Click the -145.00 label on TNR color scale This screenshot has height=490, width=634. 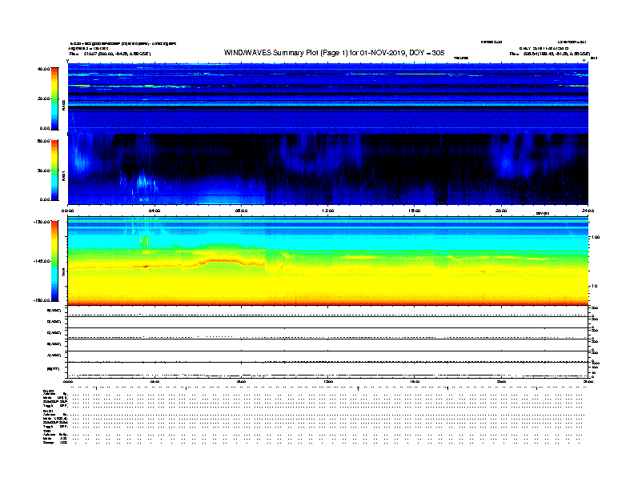(x=42, y=261)
